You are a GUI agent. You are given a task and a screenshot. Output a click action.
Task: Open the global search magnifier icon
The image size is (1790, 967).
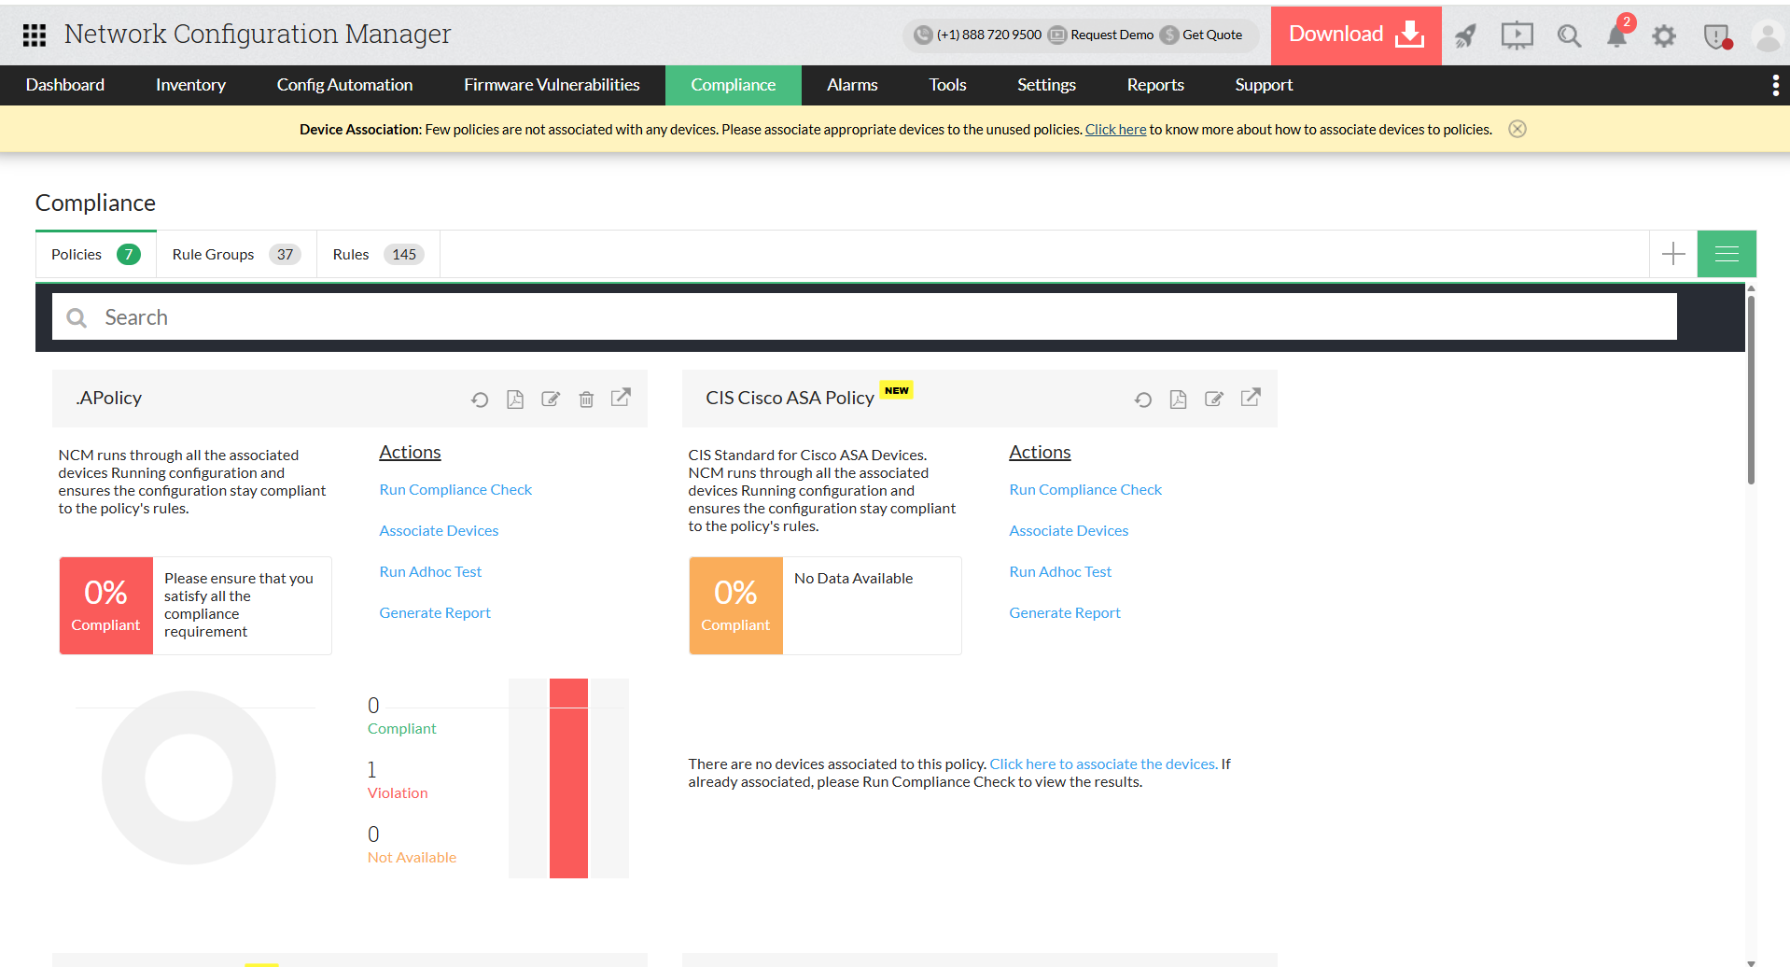pyautogui.click(x=1568, y=35)
